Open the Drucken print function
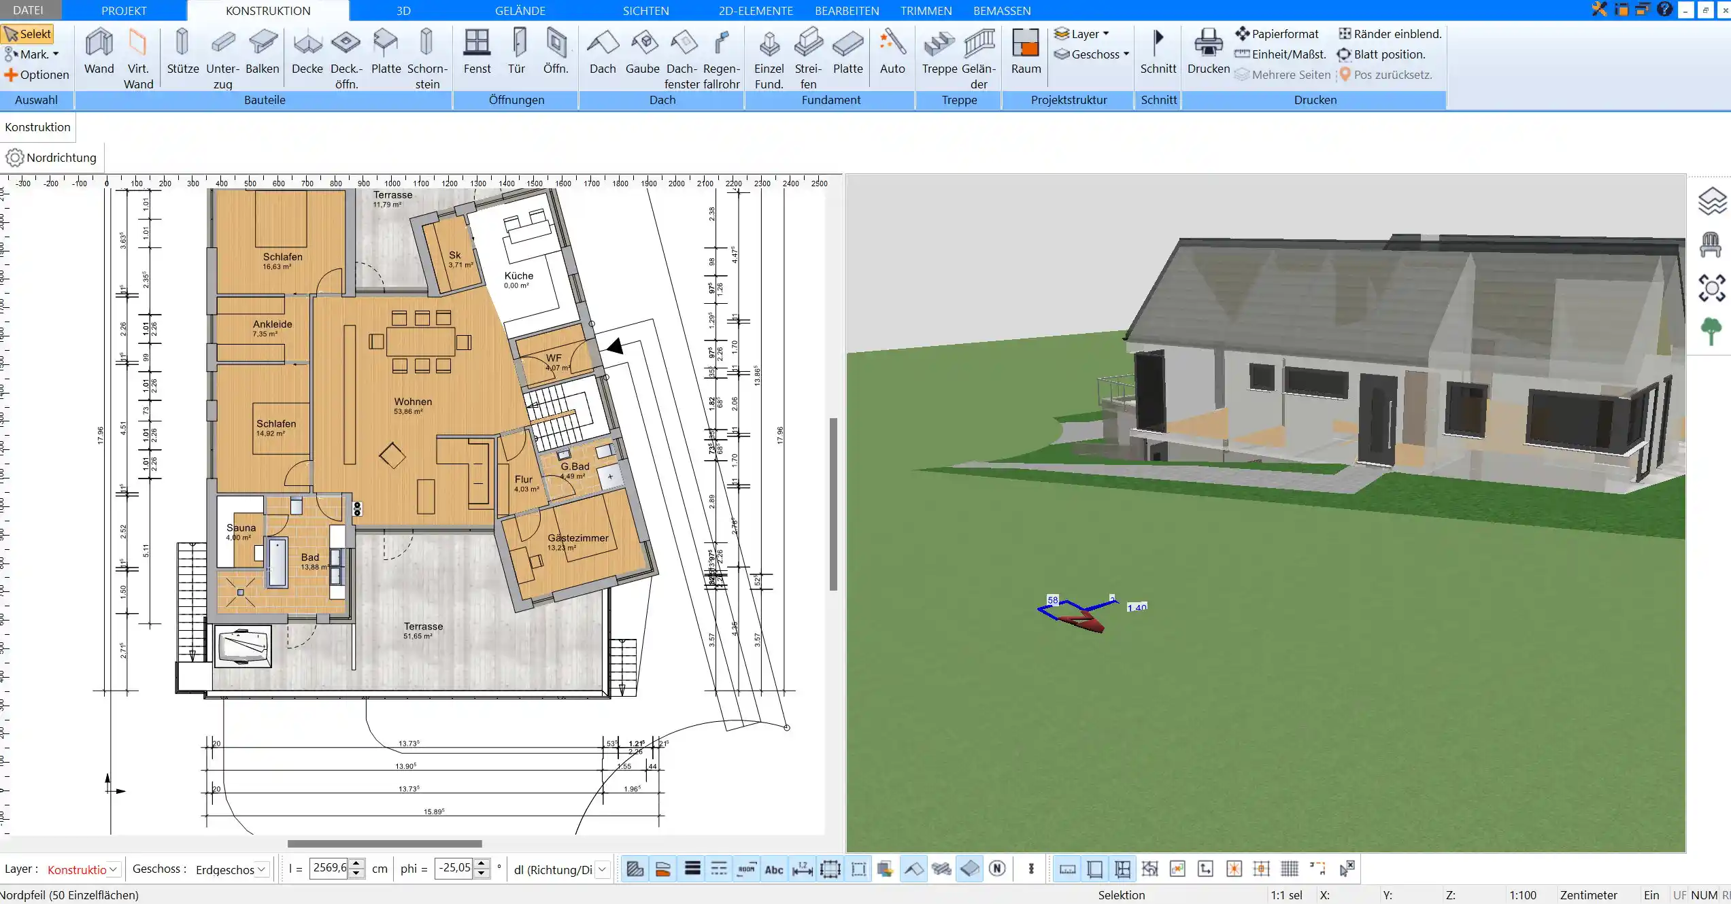Viewport: 1731px width, 904px height. [x=1209, y=52]
